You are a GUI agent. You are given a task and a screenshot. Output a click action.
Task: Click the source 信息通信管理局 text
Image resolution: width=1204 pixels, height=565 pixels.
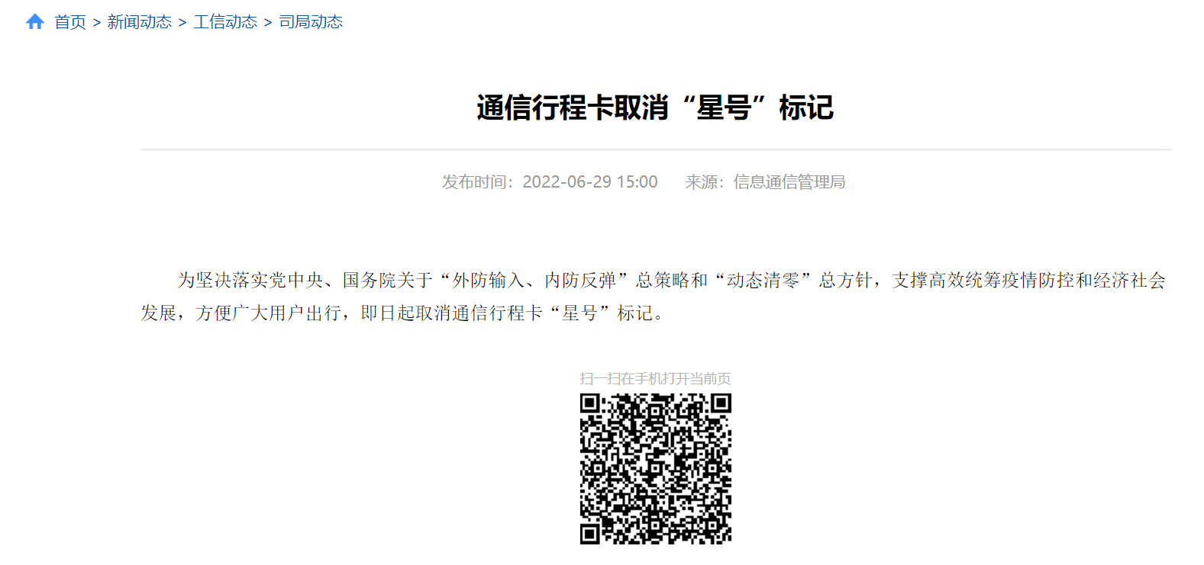pos(789,182)
